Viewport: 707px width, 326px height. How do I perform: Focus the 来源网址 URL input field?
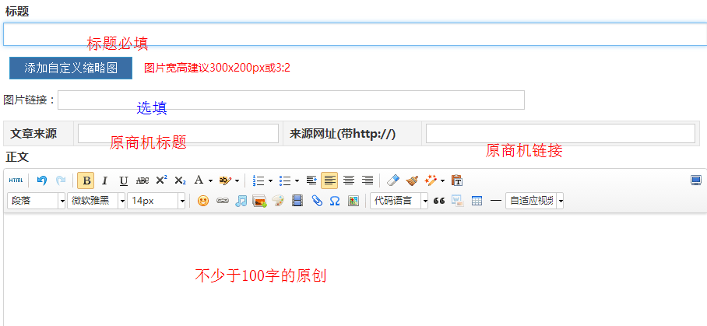tap(561, 133)
